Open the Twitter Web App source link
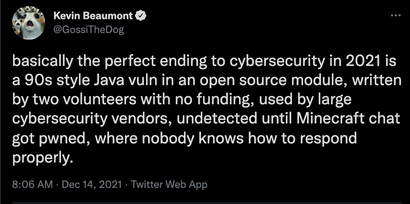The width and height of the screenshot is (410, 204). pyautogui.click(x=169, y=185)
